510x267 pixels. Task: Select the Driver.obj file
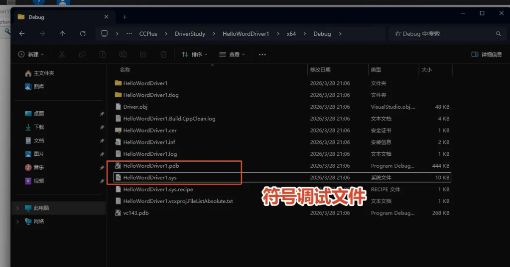[282, 107]
